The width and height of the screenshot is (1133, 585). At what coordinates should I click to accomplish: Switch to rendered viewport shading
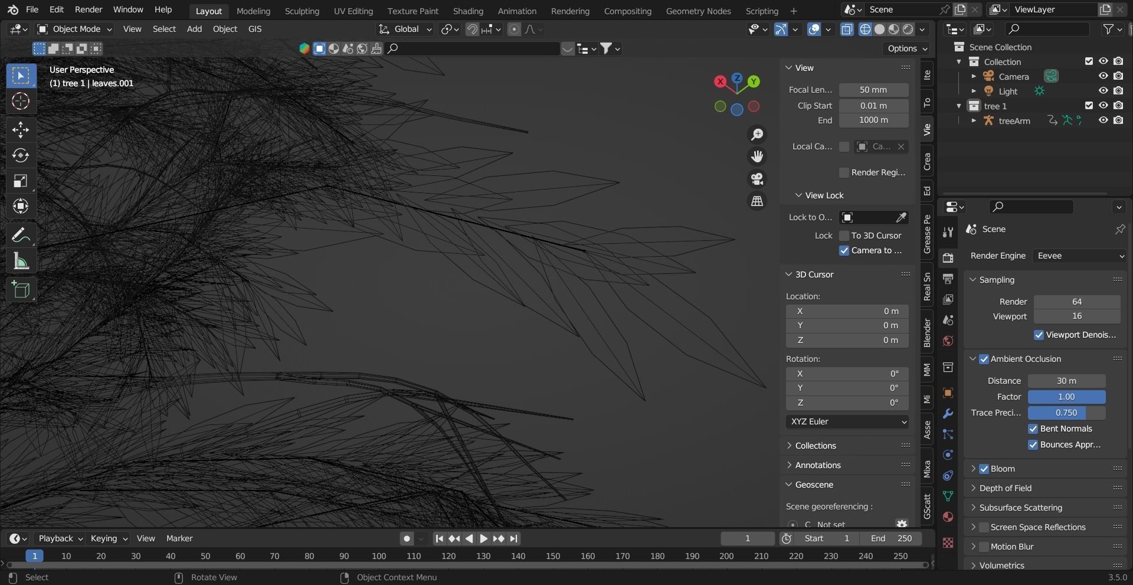[908, 30]
